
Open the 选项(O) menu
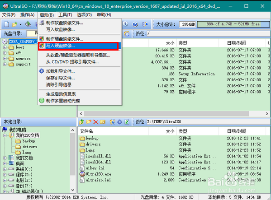pyautogui.click(x=84, y=15)
